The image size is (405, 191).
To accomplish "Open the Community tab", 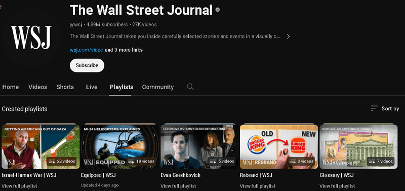I will 158,87.
